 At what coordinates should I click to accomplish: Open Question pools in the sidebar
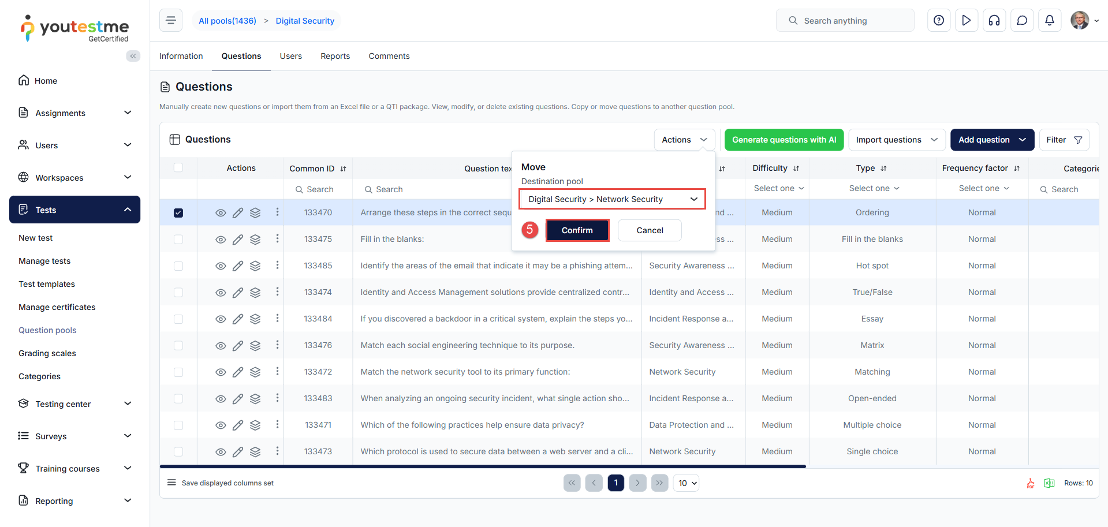pos(47,330)
